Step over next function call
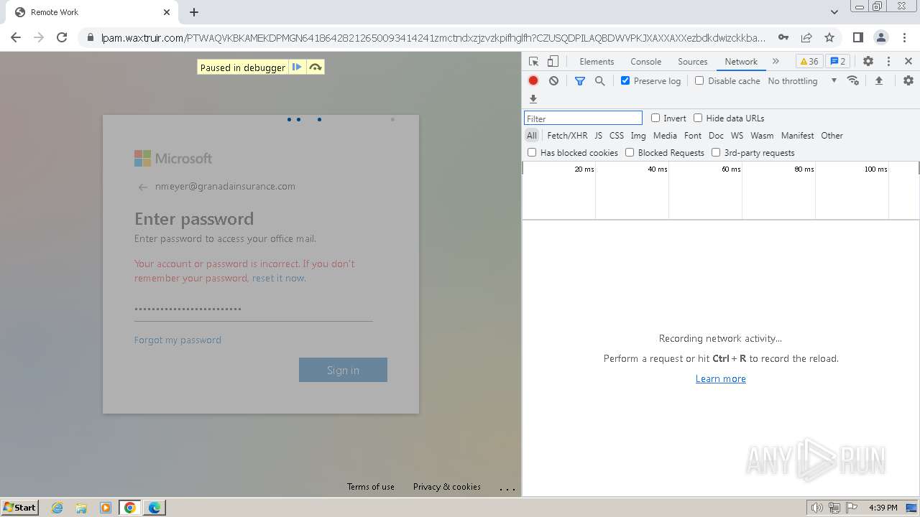The height and width of the screenshot is (517, 920). [x=315, y=67]
